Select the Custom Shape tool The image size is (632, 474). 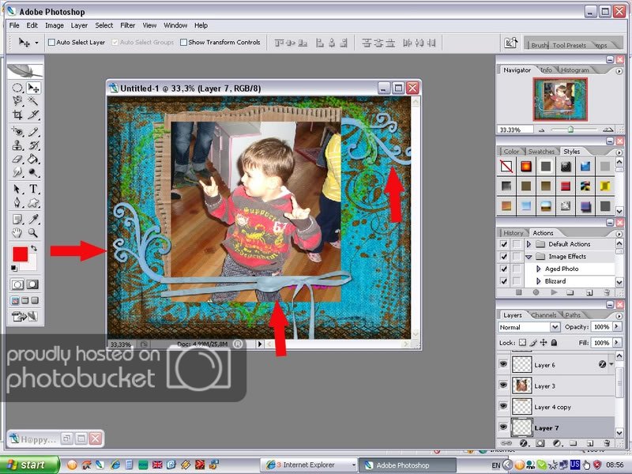coord(33,202)
